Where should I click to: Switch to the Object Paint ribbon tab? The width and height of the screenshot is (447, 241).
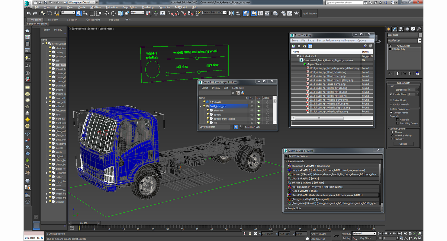(93, 20)
